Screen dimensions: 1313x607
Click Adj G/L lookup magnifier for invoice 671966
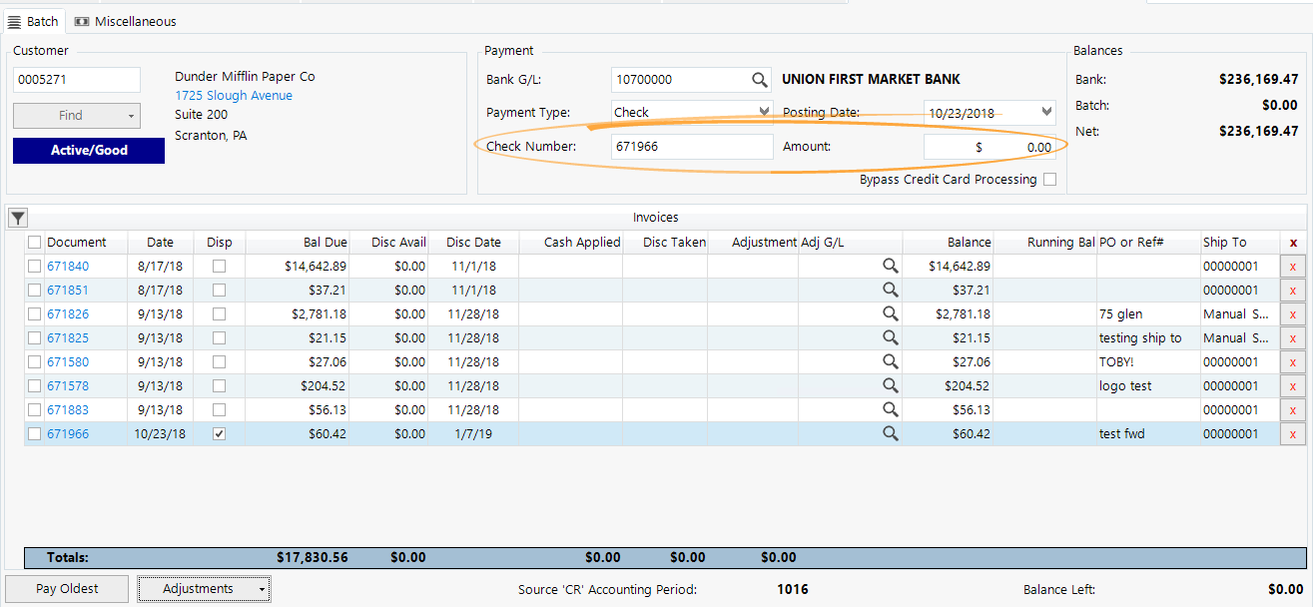pos(890,434)
